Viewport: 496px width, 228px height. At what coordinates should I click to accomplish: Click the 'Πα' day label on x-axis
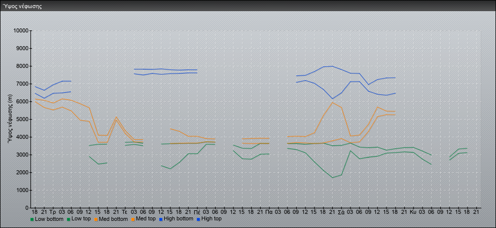click(x=269, y=212)
